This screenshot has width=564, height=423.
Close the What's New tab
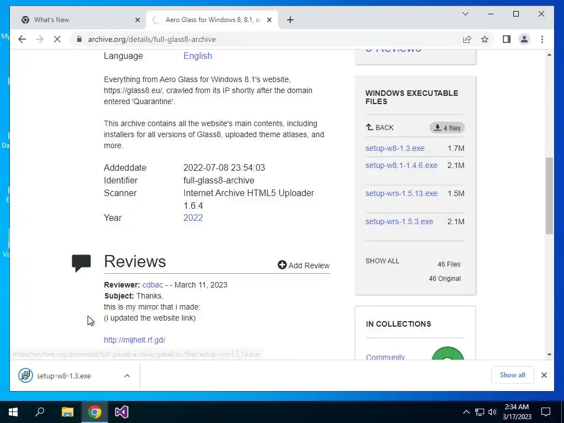(137, 20)
